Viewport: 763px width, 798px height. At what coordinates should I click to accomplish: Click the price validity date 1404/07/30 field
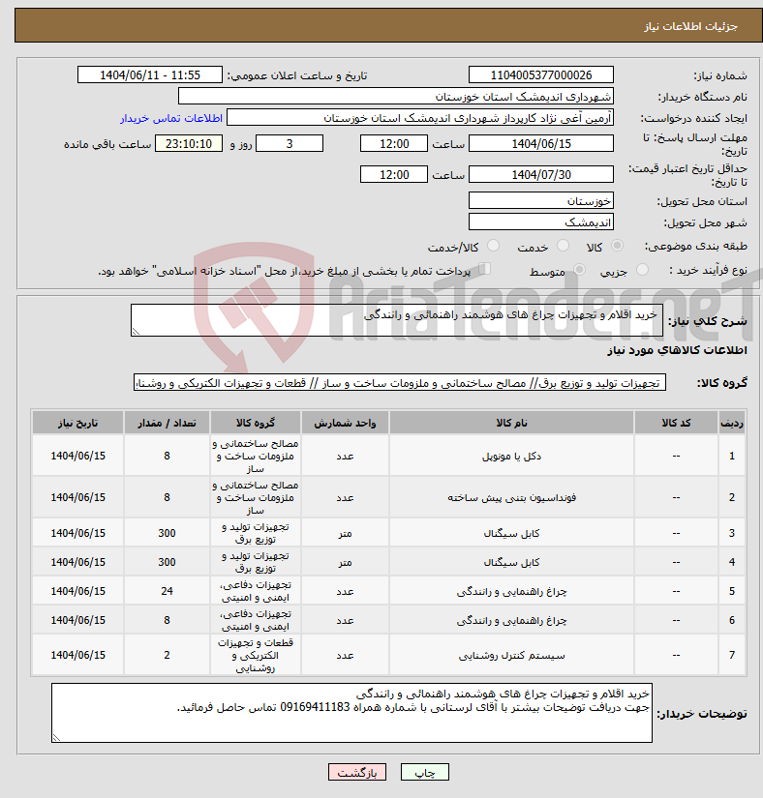(541, 174)
